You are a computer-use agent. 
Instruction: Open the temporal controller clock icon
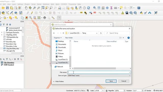pyautogui.click(x=84, y=8)
